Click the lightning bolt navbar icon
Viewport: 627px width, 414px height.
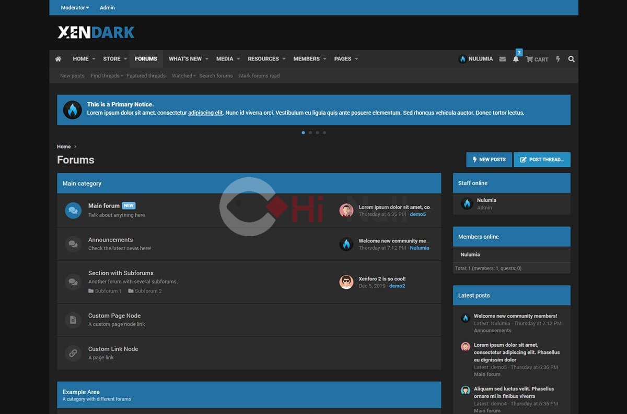(x=558, y=59)
